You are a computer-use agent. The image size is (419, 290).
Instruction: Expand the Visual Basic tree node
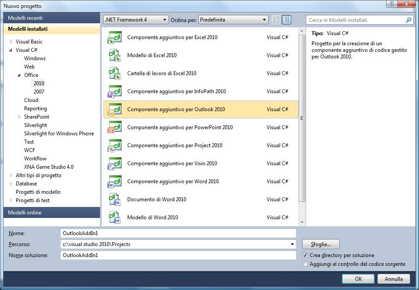[11, 42]
